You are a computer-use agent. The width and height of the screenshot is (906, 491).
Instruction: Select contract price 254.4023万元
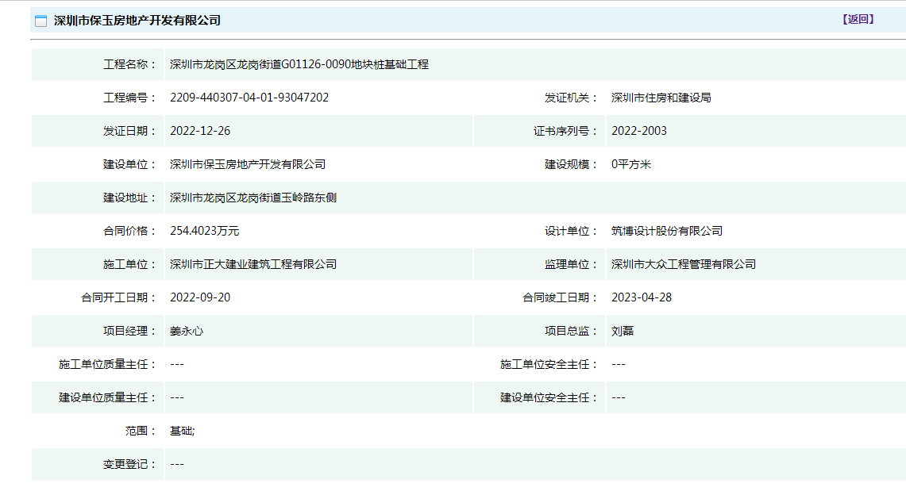point(205,231)
